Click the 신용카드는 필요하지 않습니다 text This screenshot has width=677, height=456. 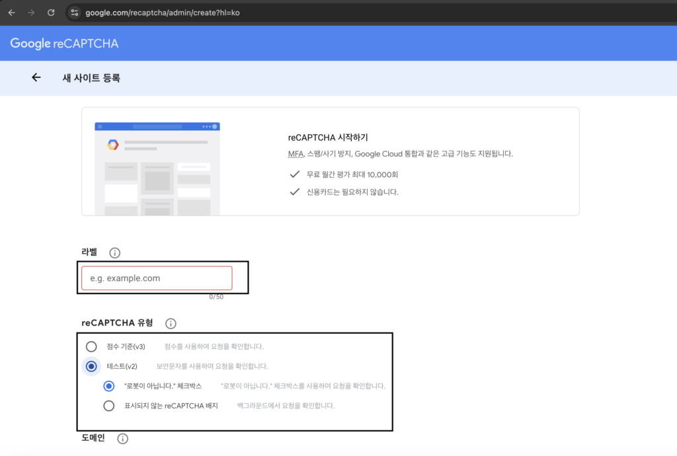(x=352, y=192)
